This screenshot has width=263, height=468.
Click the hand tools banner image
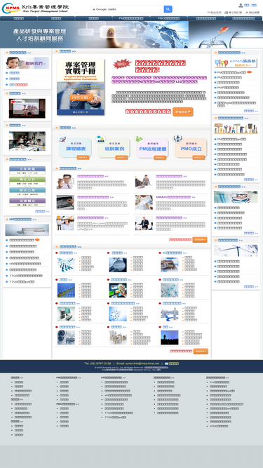pyautogui.click(x=236, y=128)
